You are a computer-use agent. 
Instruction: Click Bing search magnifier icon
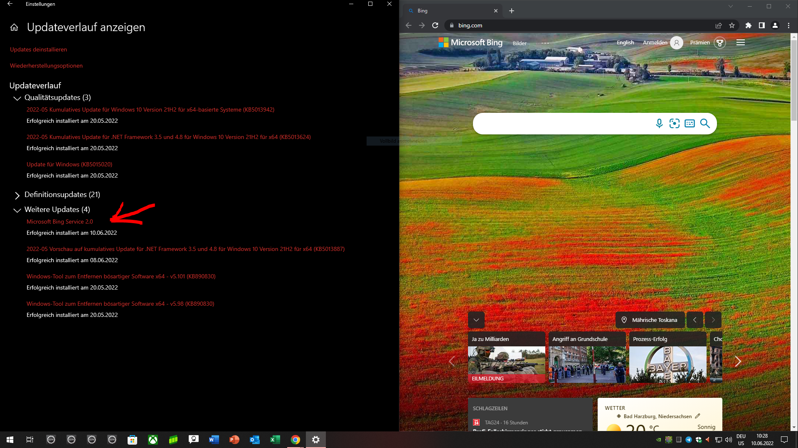[705, 123]
